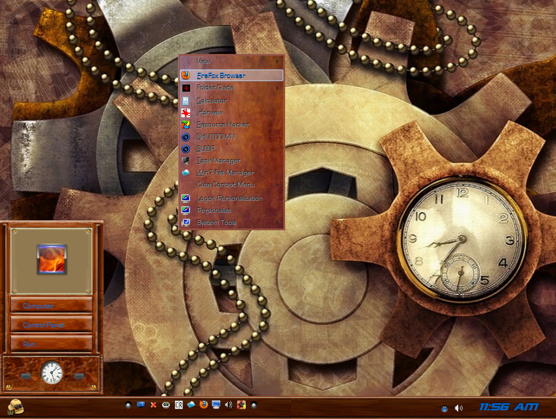556x419 pixels.
Task: Open the CR application in the system tray
Action: point(179,405)
